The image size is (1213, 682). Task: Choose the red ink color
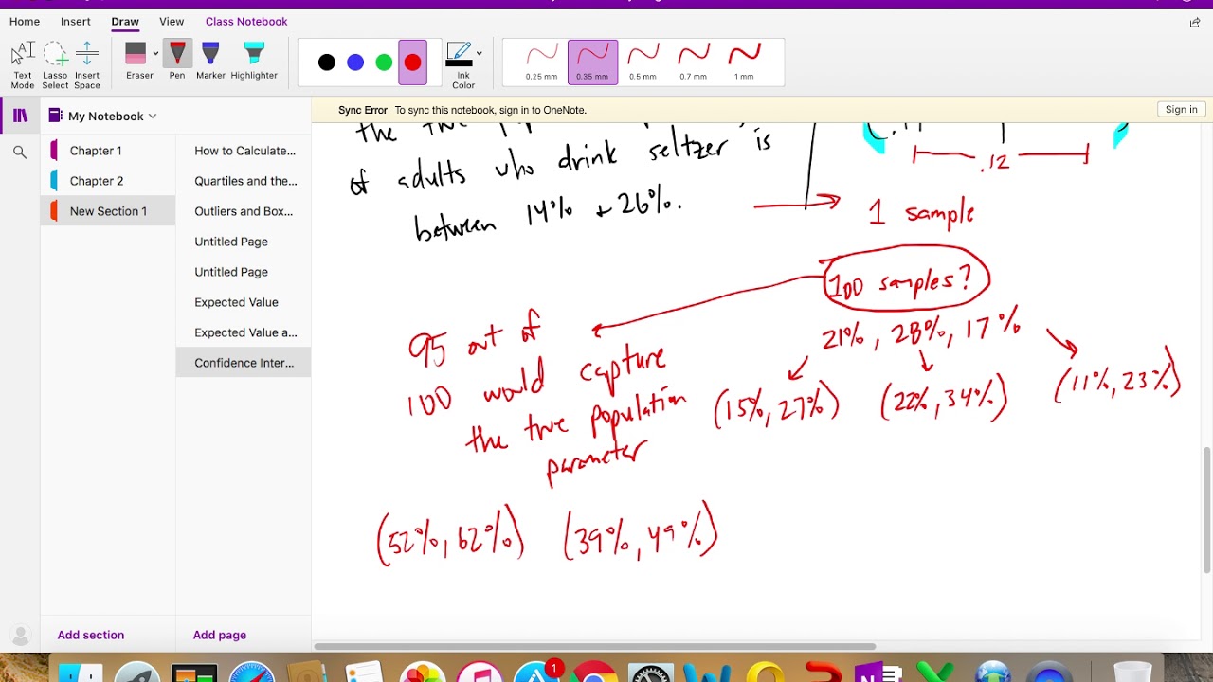click(412, 63)
